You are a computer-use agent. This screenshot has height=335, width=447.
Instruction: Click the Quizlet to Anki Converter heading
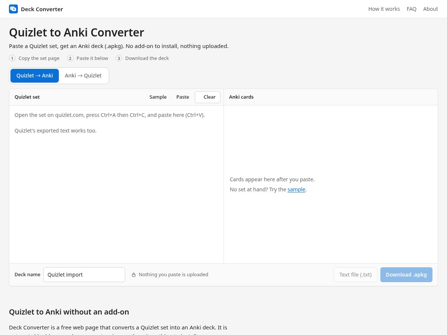tap(76, 32)
